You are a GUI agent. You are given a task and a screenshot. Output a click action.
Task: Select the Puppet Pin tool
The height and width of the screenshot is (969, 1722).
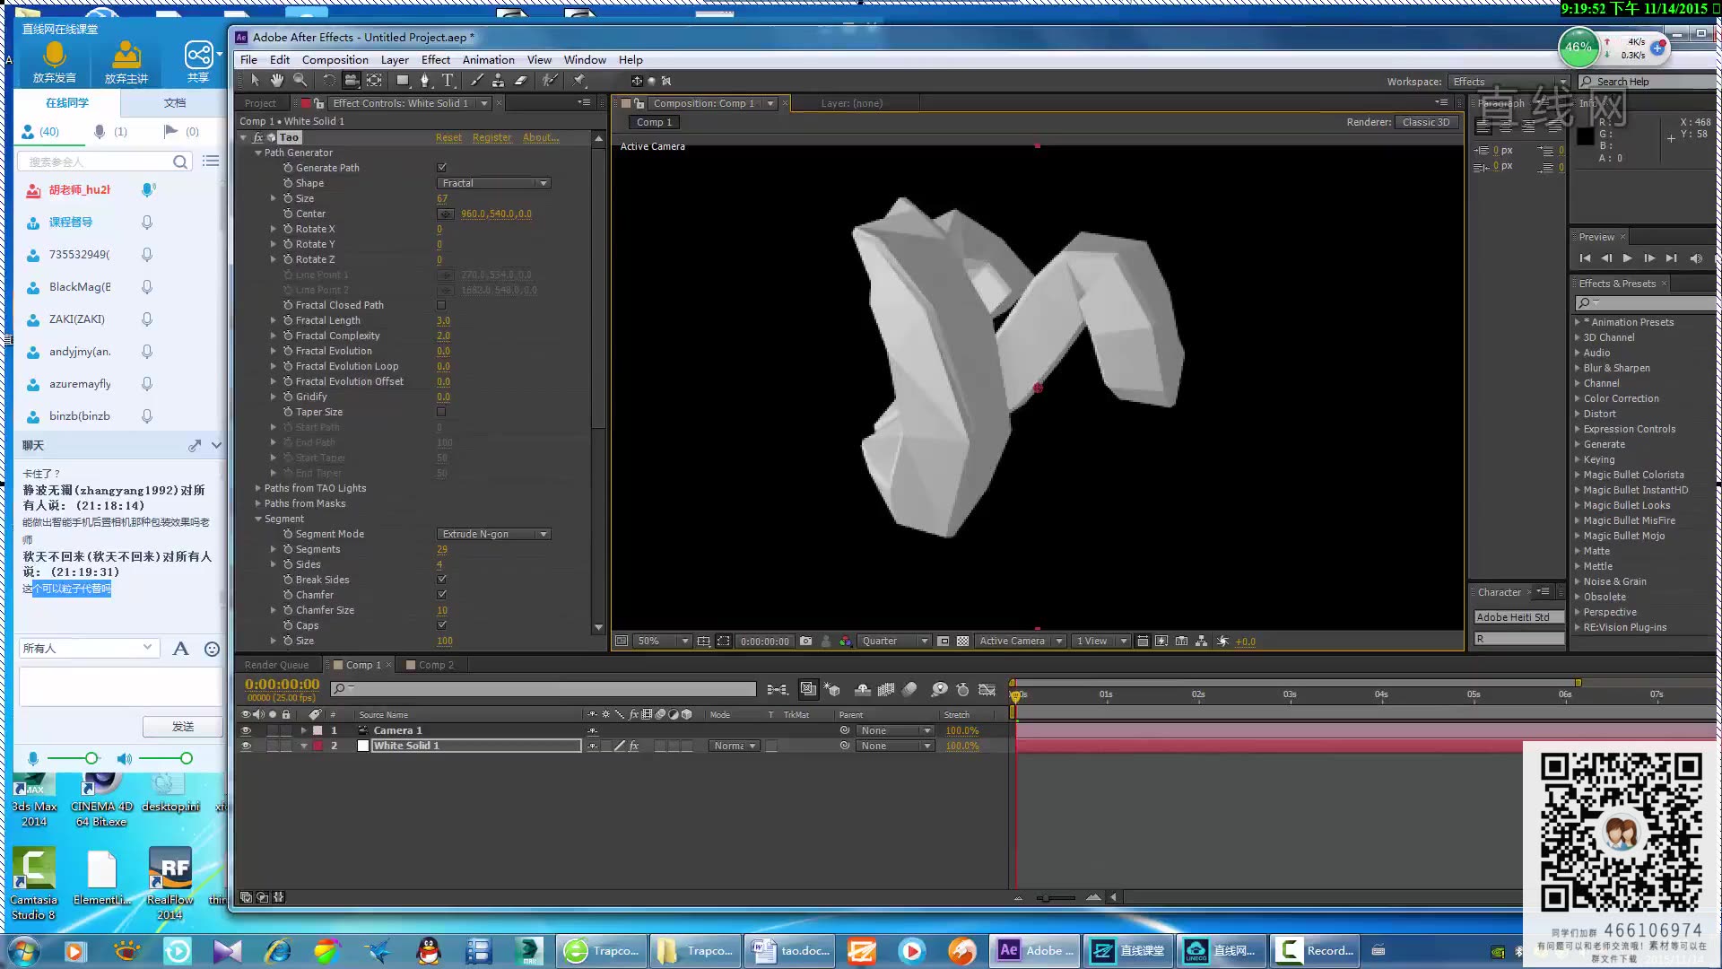[579, 81]
